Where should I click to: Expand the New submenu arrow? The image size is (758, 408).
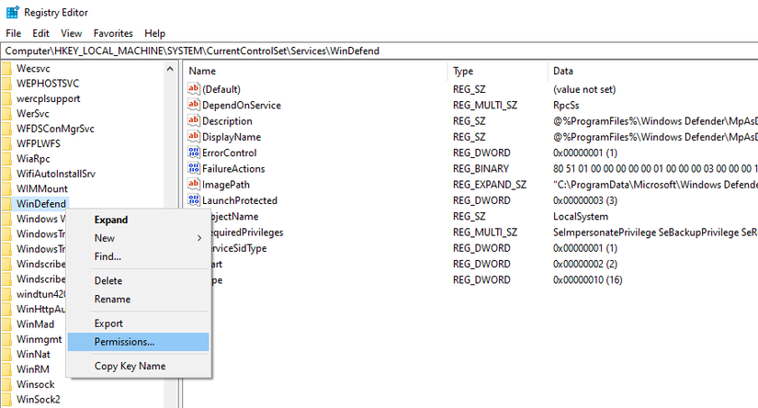tap(199, 238)
